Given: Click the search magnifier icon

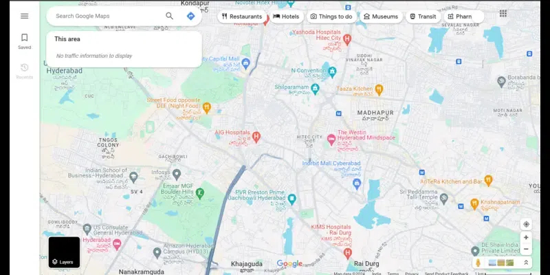Looking at the screenshot, I should click(x=169, y=16).
